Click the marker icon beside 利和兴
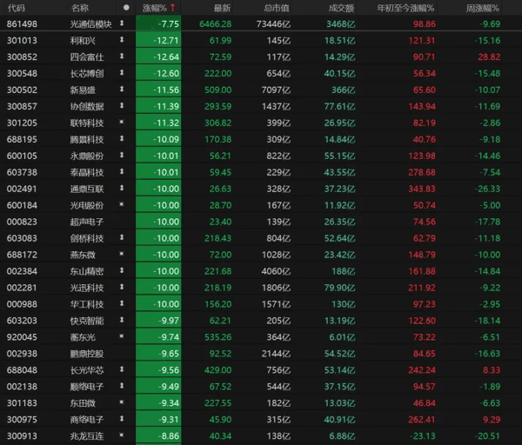 click(x=122, y=40)
